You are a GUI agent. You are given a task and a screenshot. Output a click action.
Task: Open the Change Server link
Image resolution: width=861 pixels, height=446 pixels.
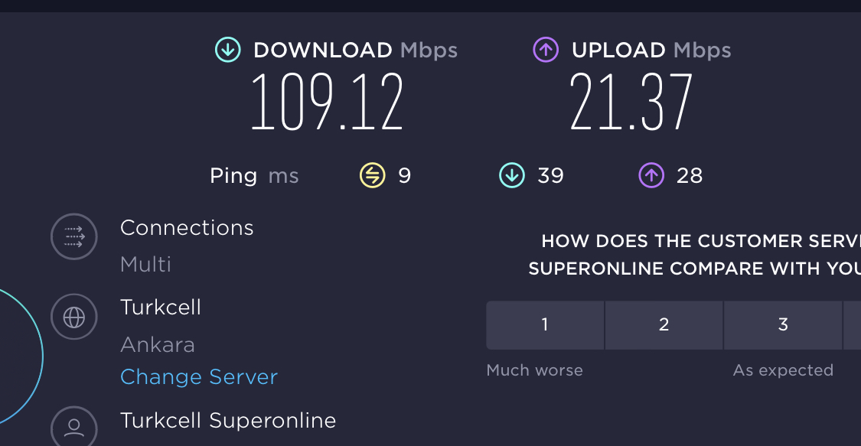coord(199,377)
